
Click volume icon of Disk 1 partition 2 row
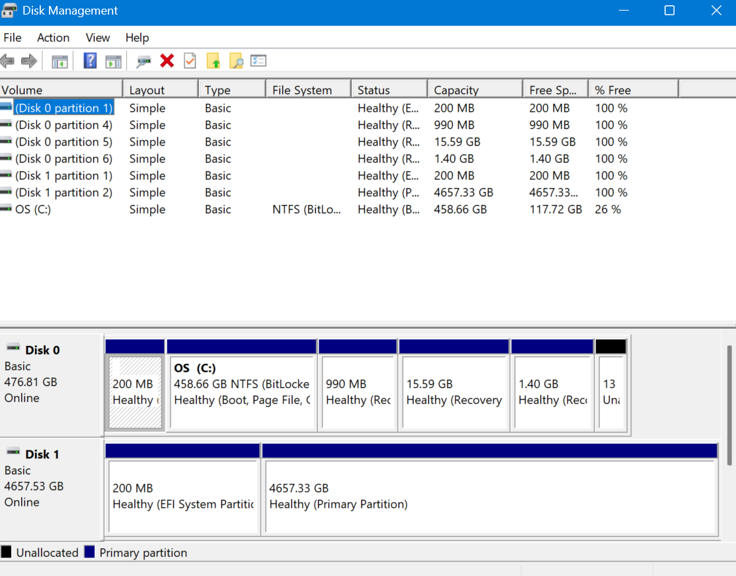(6, 192)
